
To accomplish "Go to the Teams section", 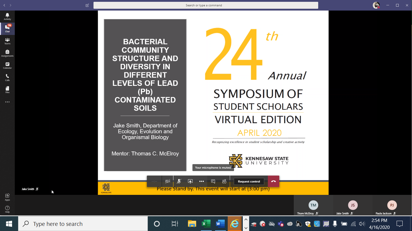I will pyautogui.click(x=7, y=41).
